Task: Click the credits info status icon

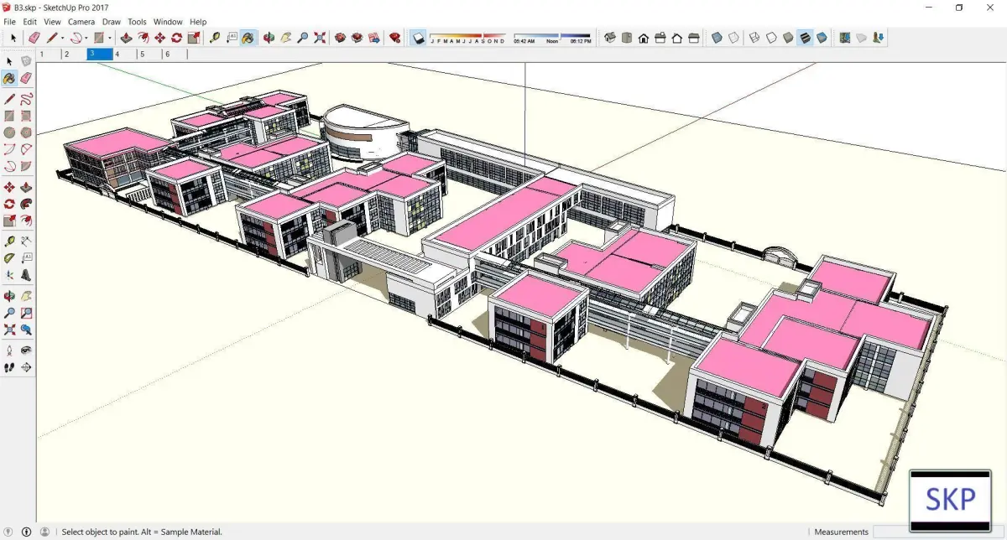Action: [26, 532]
